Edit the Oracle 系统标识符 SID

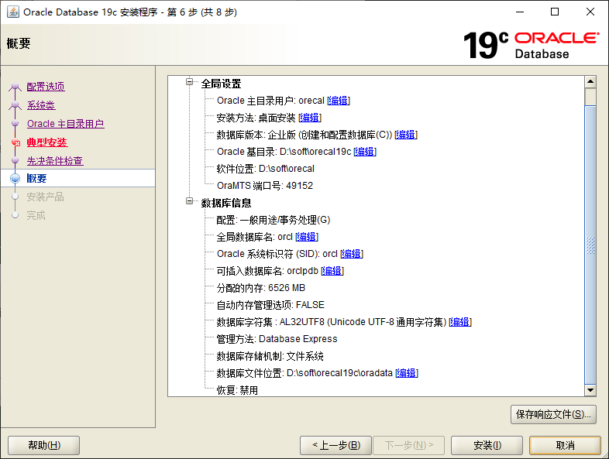tap(352, 254)
